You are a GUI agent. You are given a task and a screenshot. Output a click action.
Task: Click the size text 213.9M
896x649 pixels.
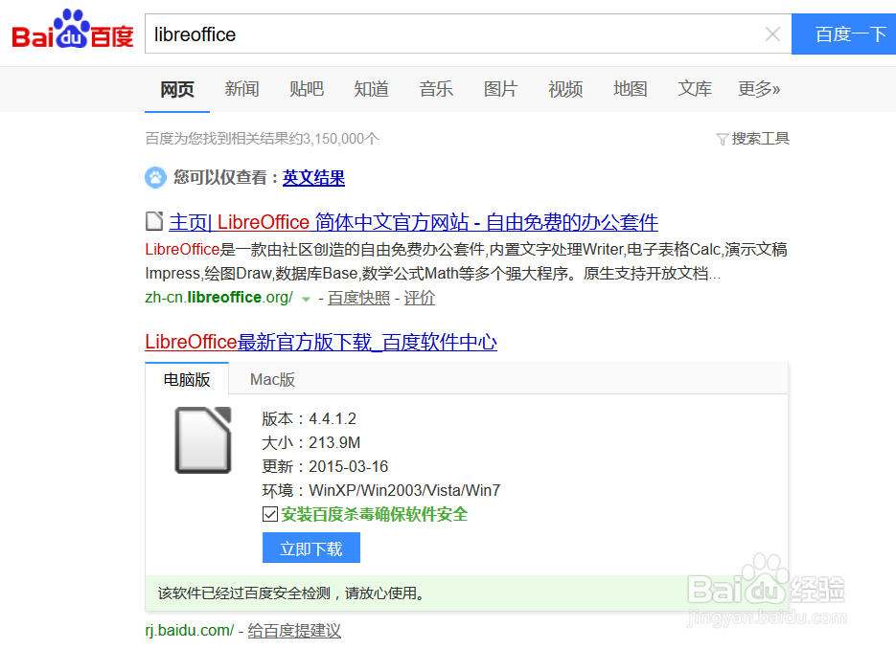click(334, 443)
